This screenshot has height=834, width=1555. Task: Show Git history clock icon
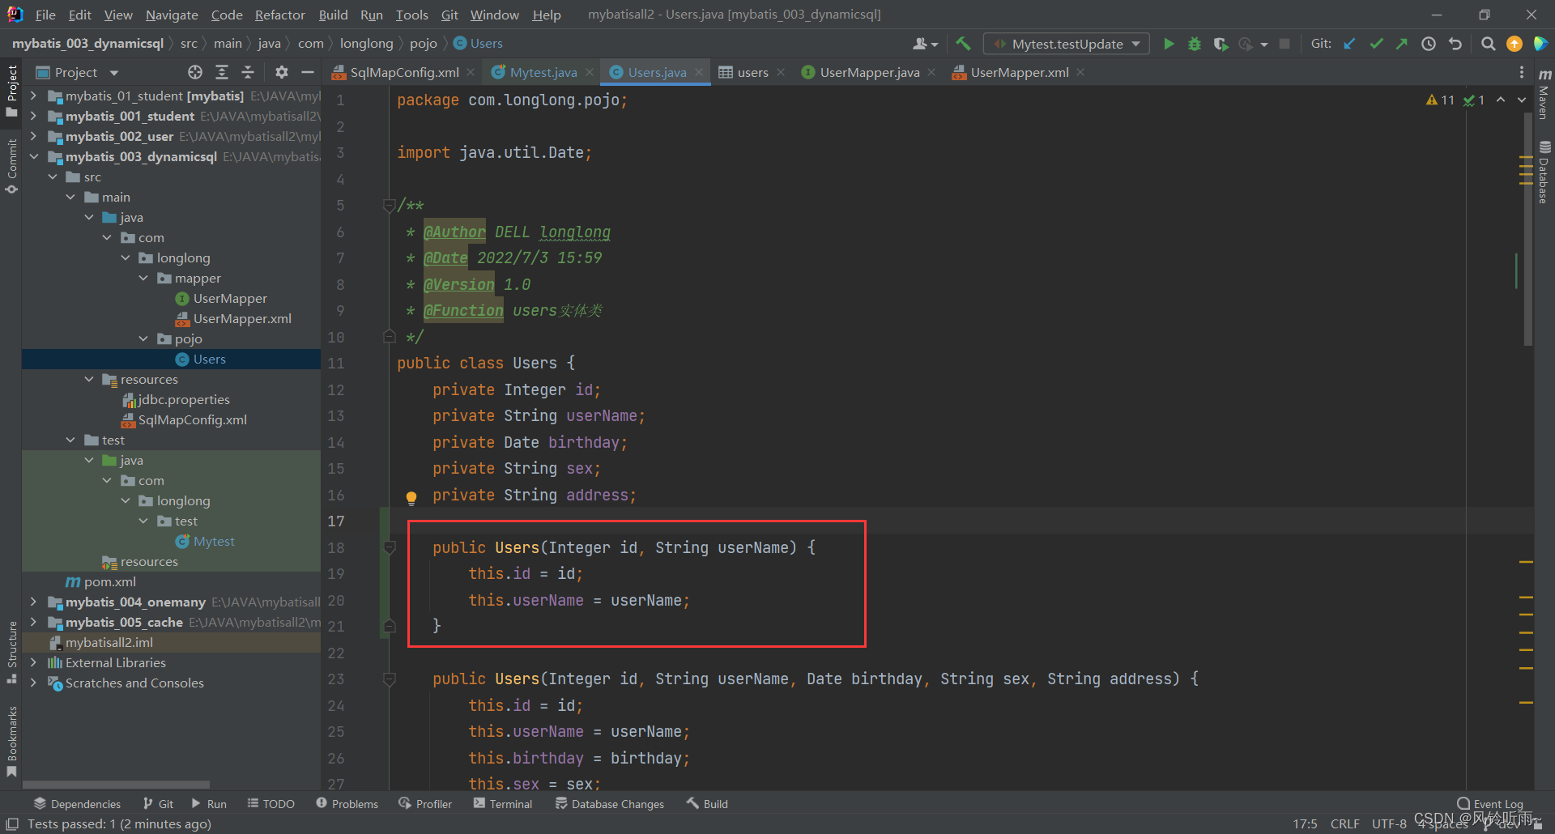1429,44
